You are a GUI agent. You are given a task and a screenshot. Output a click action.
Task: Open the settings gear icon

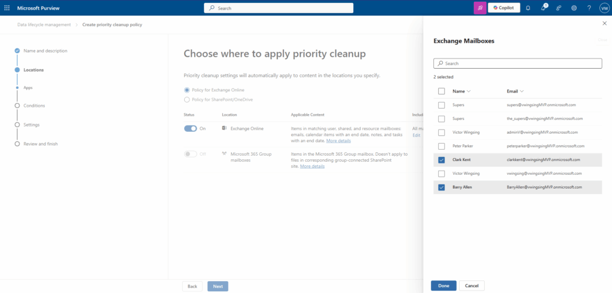click(x=574, y=8)
